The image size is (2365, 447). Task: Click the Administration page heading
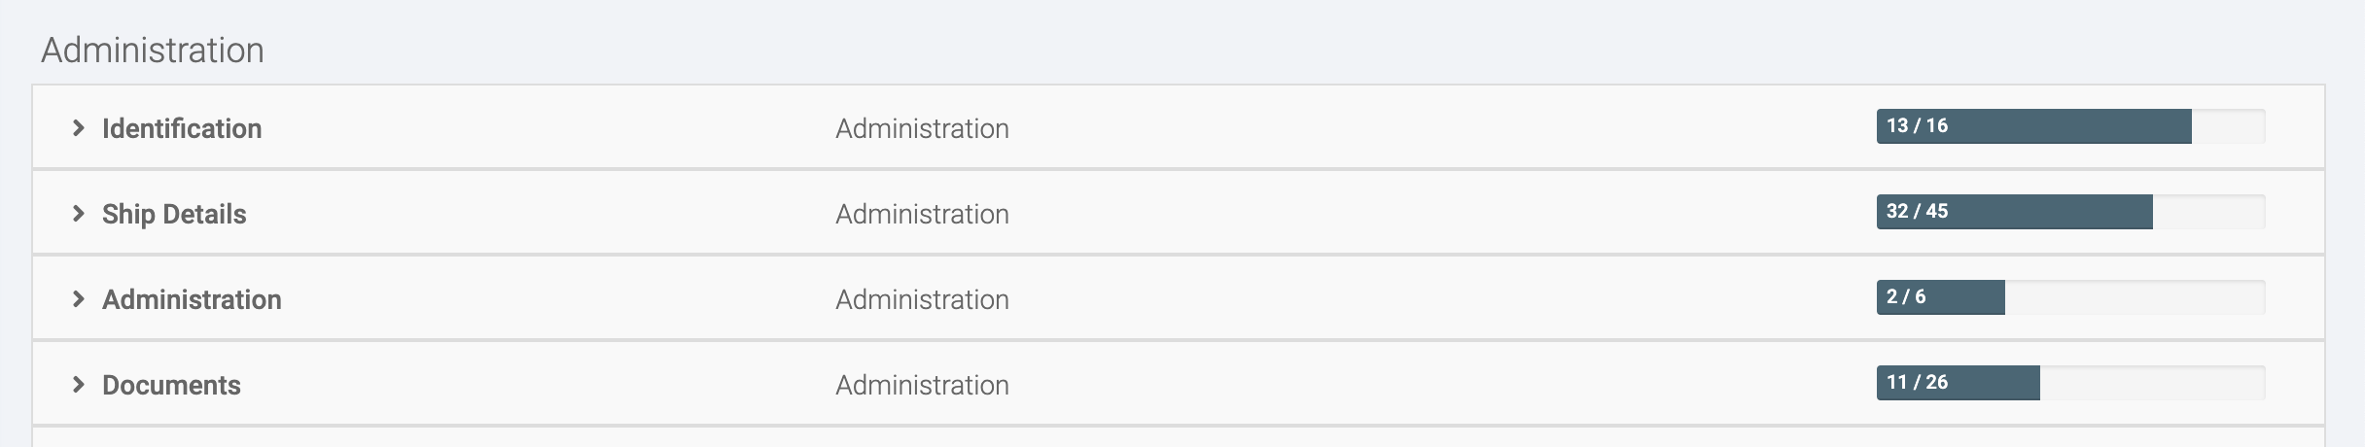[153, 51]
